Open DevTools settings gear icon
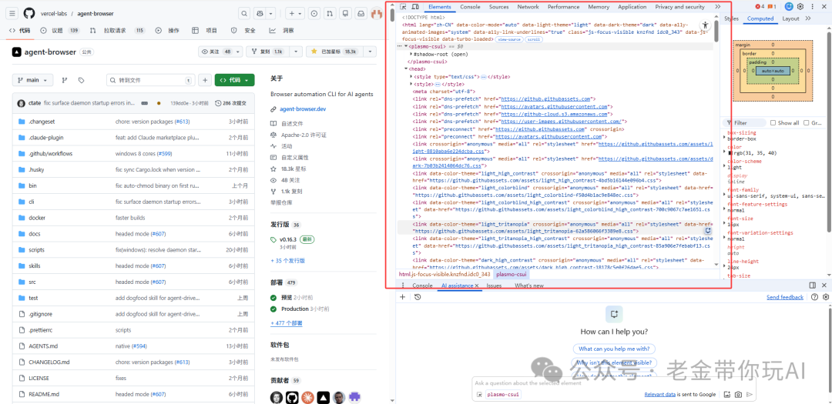Screen dimensions: 832x404 coord(800,7)
